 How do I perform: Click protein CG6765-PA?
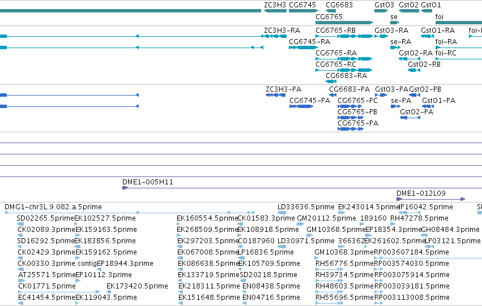point(351,129)
